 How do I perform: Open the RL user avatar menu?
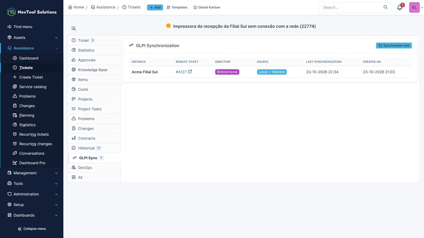coord(414,7)
